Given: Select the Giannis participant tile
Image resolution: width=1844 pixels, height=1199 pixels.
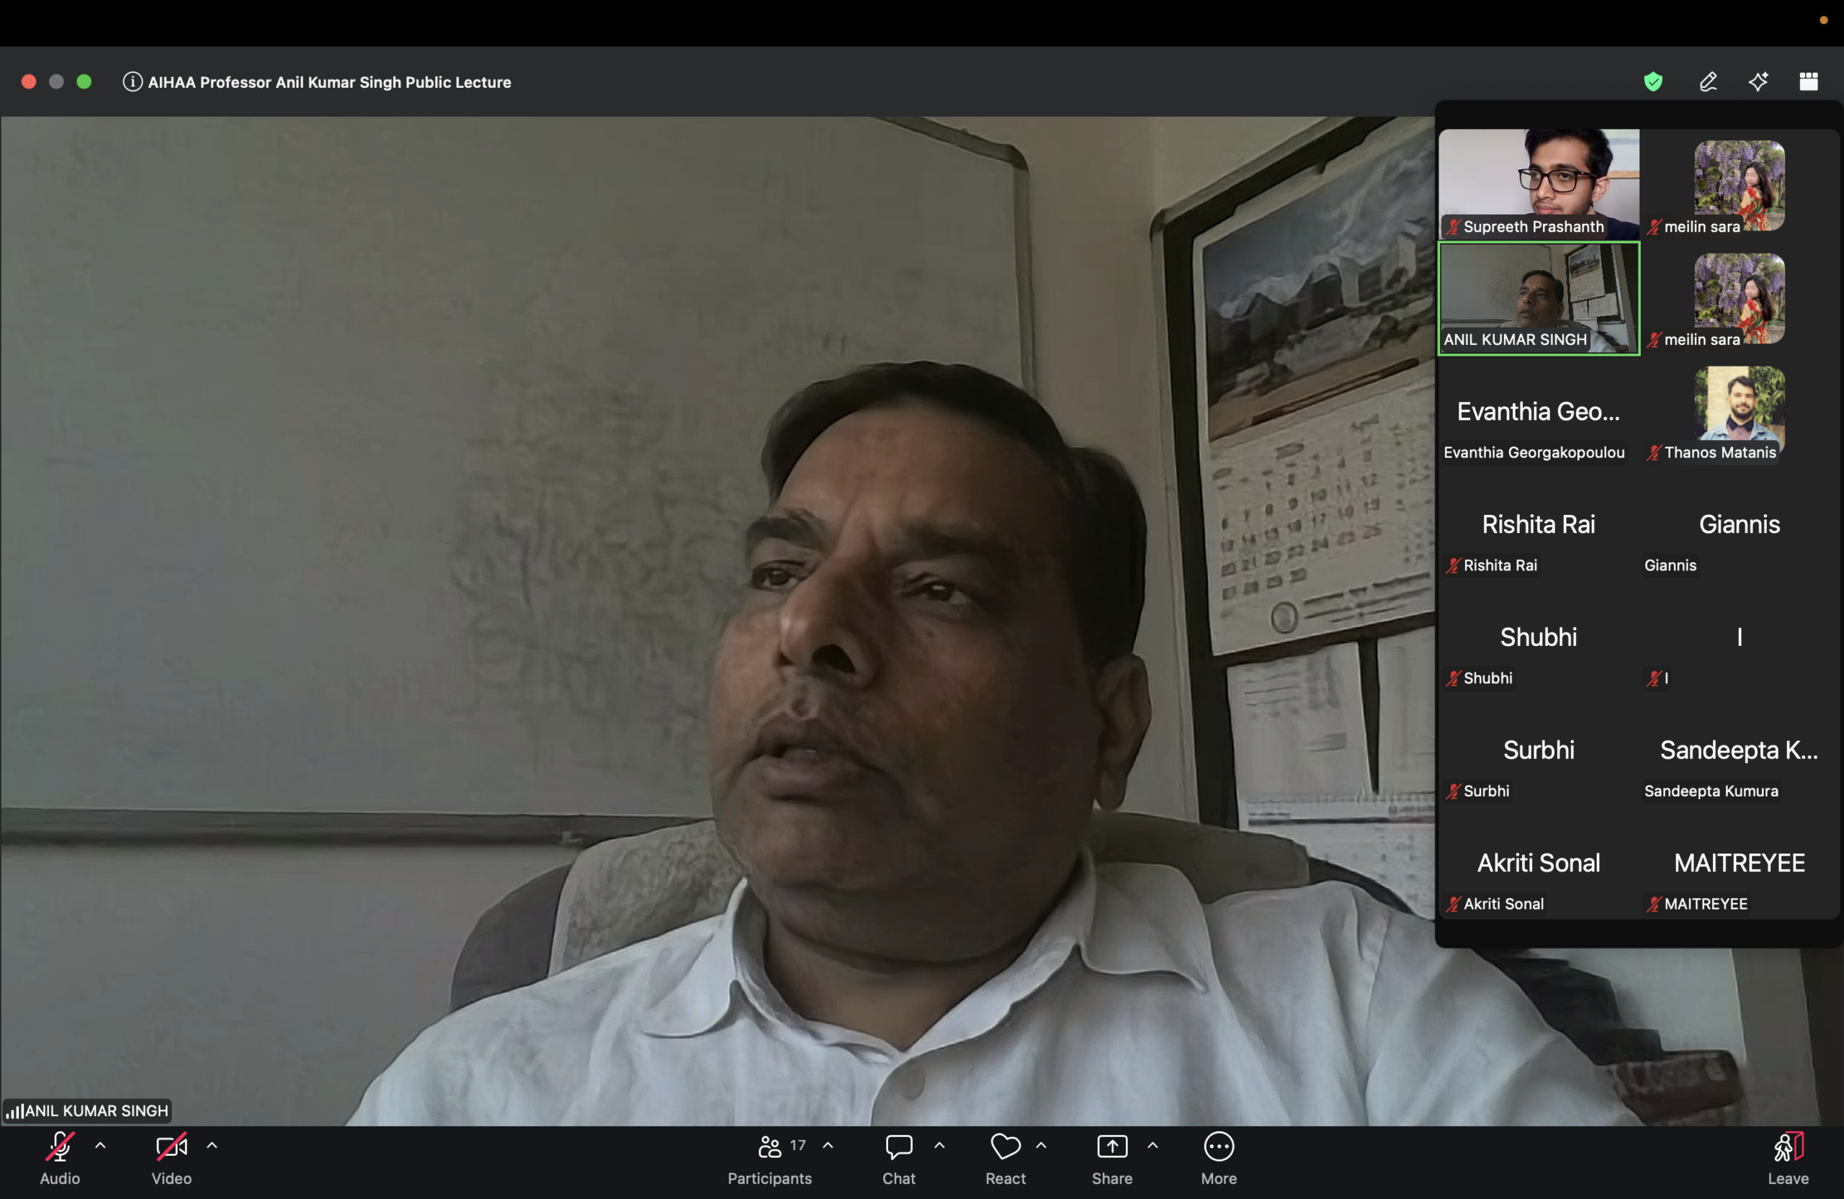Looking at the screenshot, I should pyautogui.click(x=1740, y=524).
